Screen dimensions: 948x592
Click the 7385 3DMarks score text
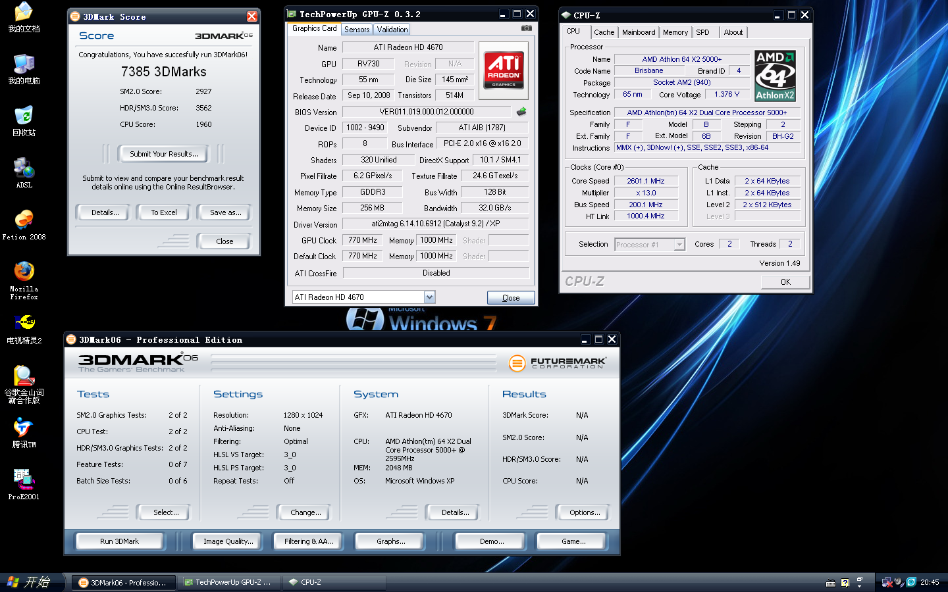point(164,72)
